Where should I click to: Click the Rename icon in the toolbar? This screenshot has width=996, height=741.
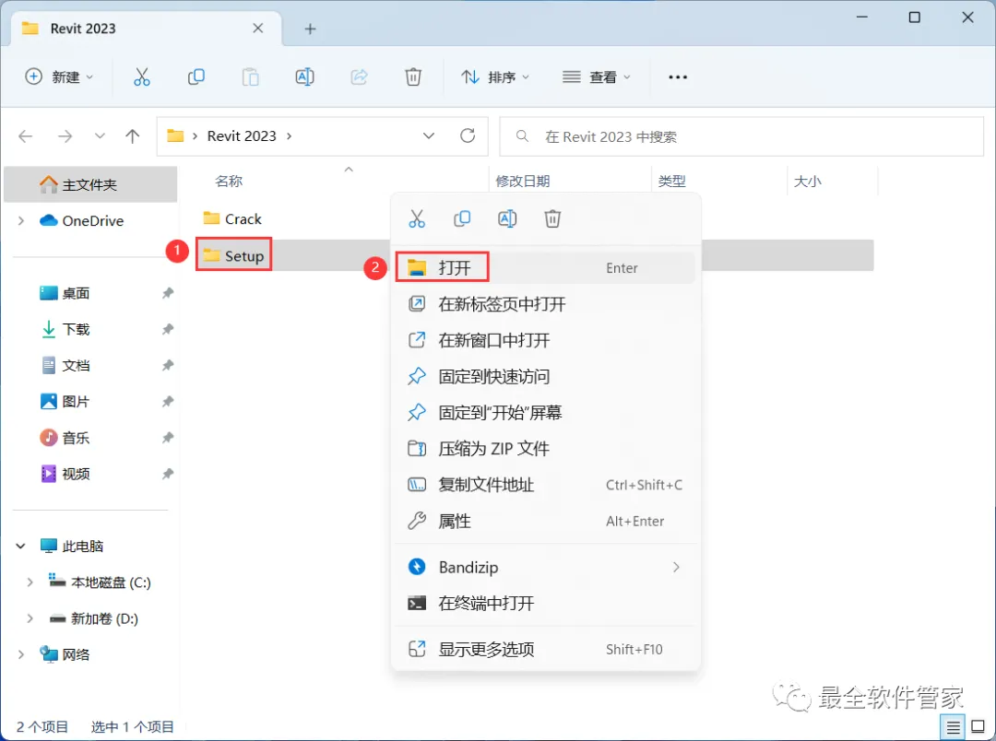click(x=305, y=76)
